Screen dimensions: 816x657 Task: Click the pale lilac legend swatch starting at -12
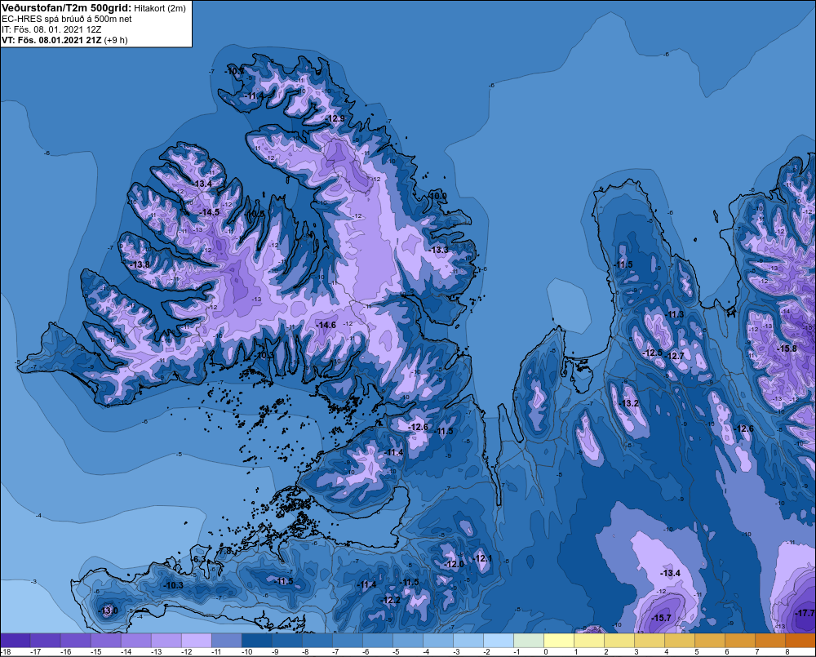[196, 641]
